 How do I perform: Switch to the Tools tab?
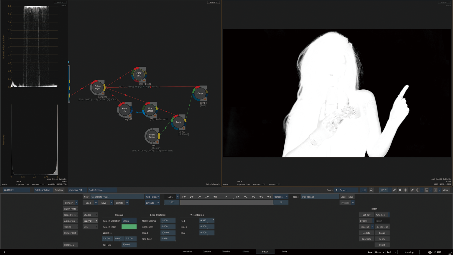(285, 251)
